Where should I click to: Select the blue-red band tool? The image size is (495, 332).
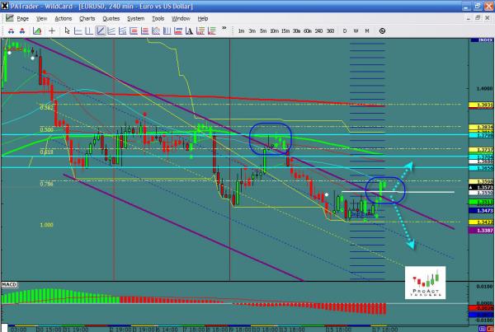(x=178, y=31)
